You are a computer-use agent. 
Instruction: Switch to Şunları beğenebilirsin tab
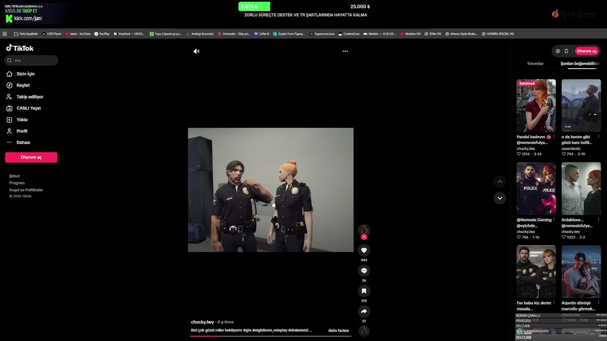pos(580,63)
